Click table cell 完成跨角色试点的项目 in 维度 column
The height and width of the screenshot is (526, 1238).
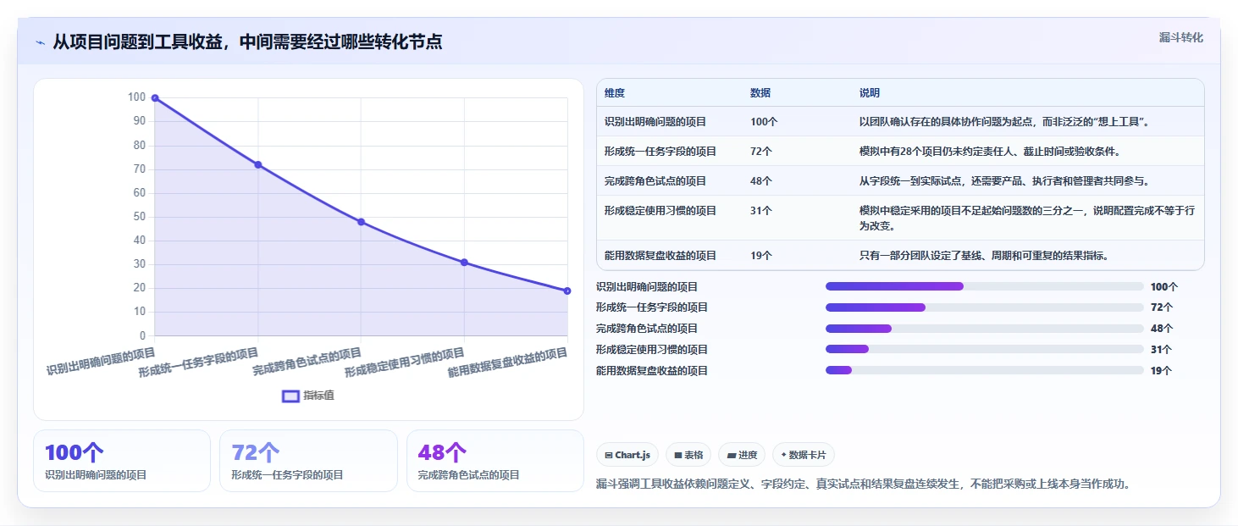(x=655, y=181)
